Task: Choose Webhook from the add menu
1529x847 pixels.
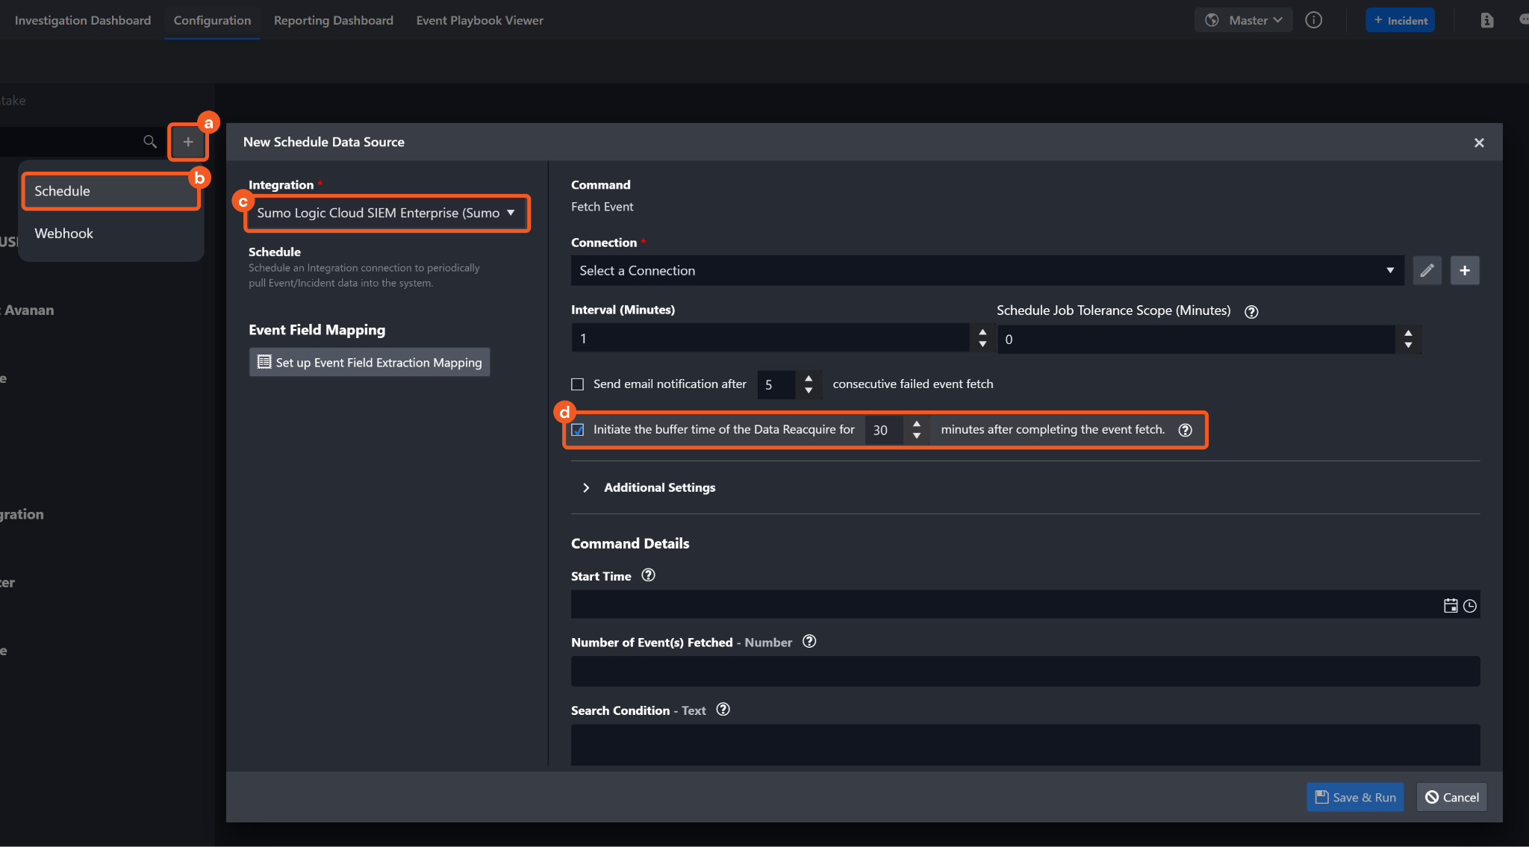Action: click(64, 234)
